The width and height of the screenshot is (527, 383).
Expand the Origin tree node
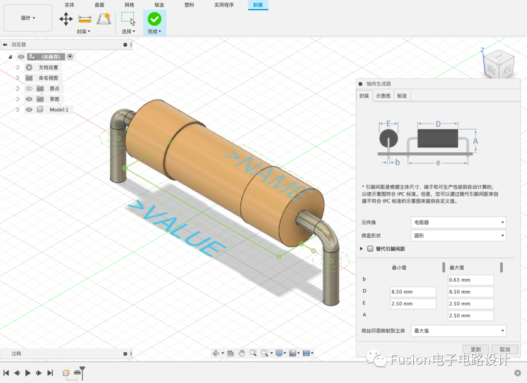click(x=18, y=88)
